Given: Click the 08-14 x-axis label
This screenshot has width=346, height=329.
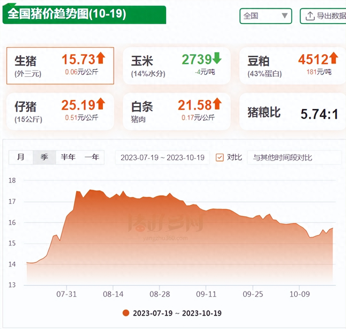Looking at the screenshot, I should click(113, 294).
